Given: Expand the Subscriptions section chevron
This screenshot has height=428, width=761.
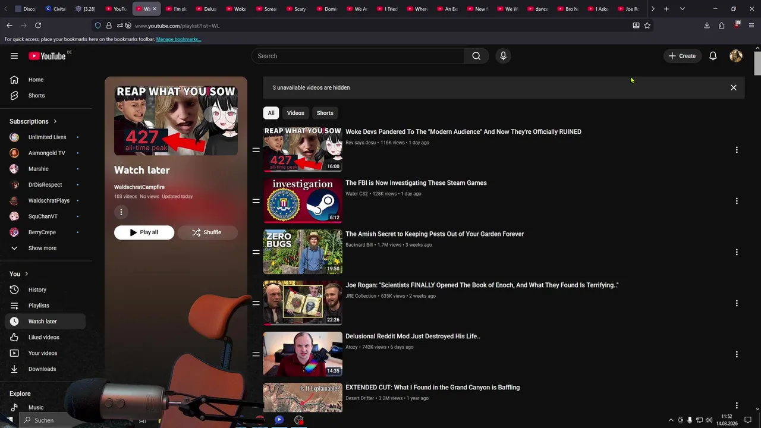Looking at the screenshot, I should point(55,121).
